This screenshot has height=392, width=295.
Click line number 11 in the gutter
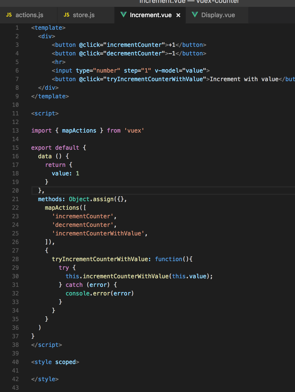[15, 113]
